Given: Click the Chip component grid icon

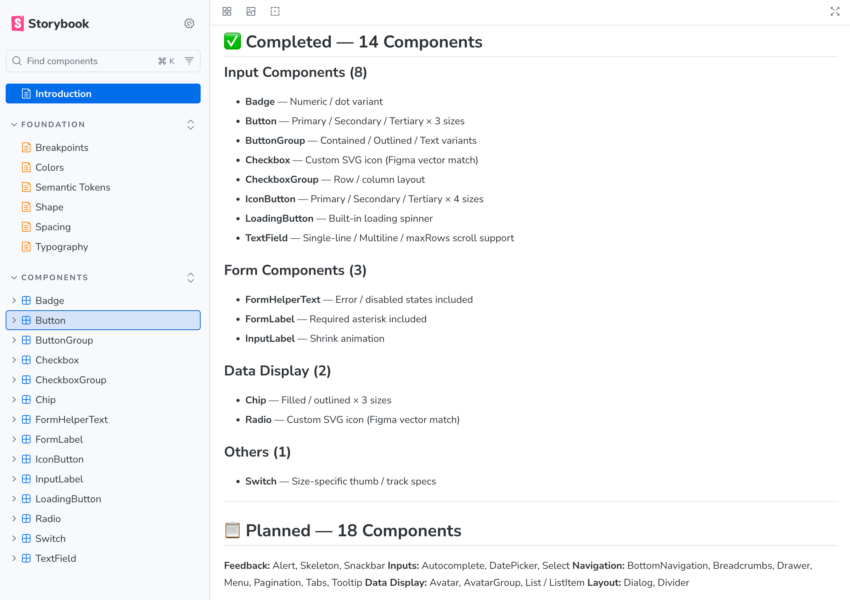Looking at the screenshot, I should click(x=26, y=400).
